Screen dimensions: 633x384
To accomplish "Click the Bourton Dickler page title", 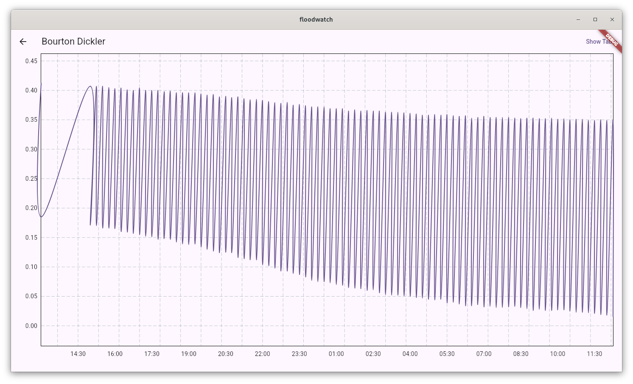I will coord(73,42).
